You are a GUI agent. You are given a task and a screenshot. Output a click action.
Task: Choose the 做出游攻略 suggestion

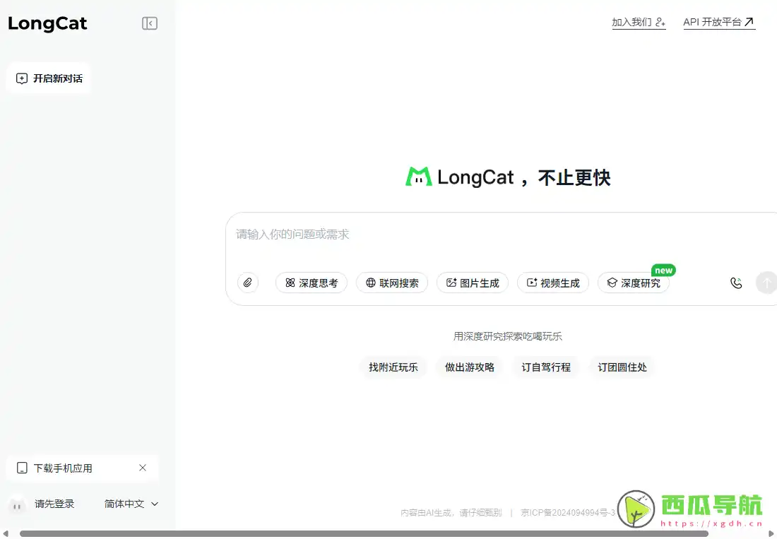[469, 367]
